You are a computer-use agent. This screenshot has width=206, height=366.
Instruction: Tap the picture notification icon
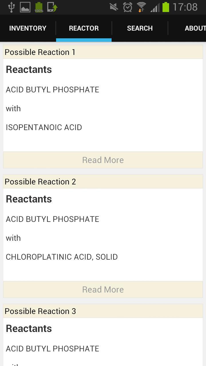pyautogui.click(x=25, y=7)
